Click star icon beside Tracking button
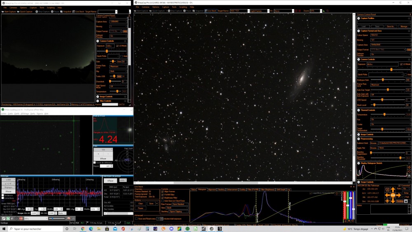 click(x=406, y=201)
